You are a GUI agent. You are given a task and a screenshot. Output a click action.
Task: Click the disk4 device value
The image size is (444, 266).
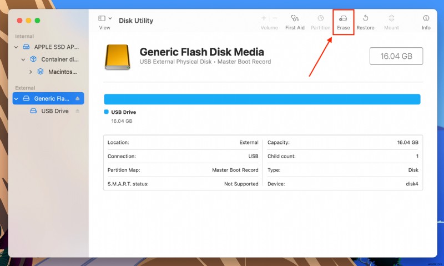coord(412,184)
